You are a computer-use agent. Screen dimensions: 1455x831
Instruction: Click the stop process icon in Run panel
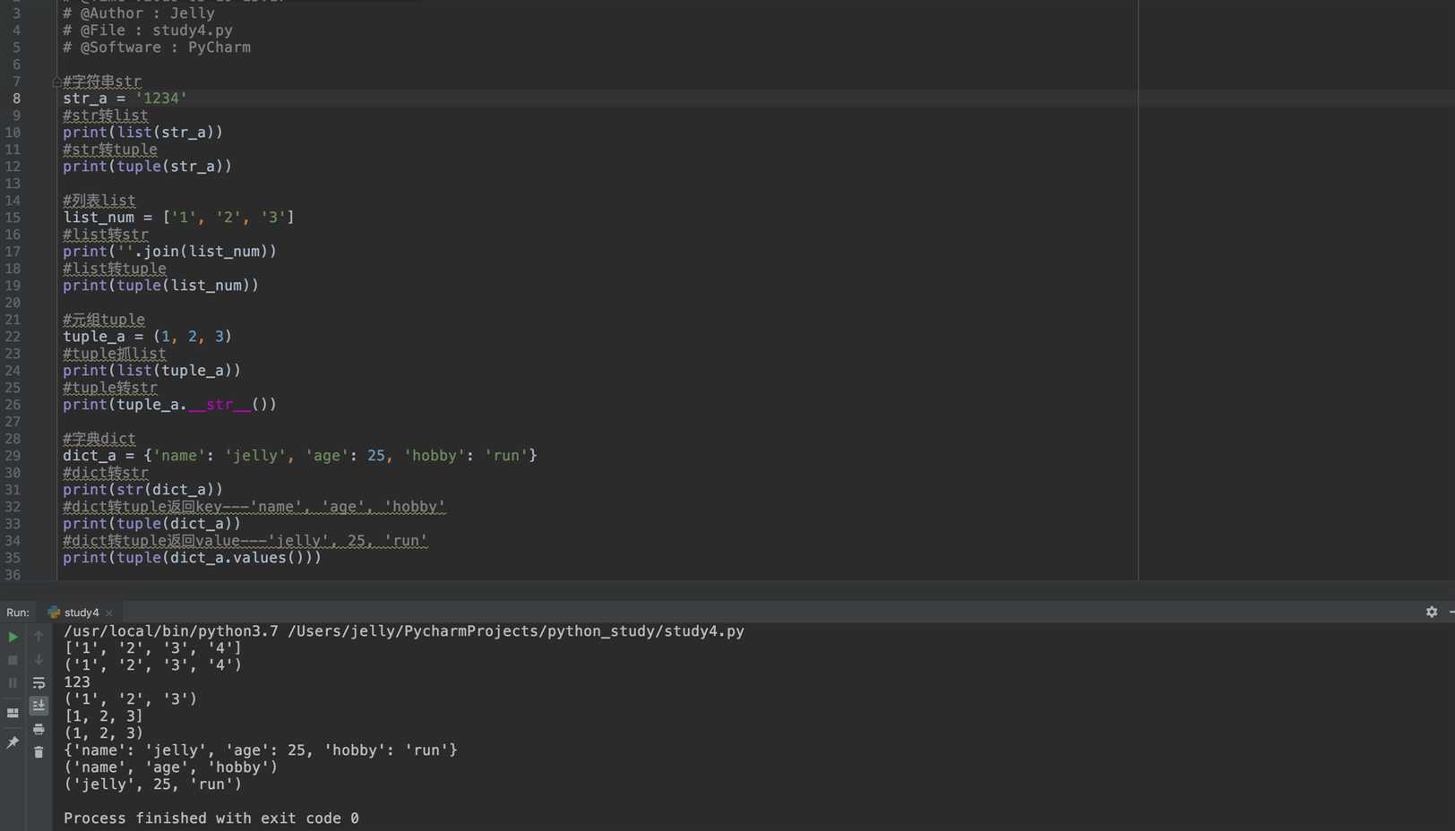click(x=13, y=660)
